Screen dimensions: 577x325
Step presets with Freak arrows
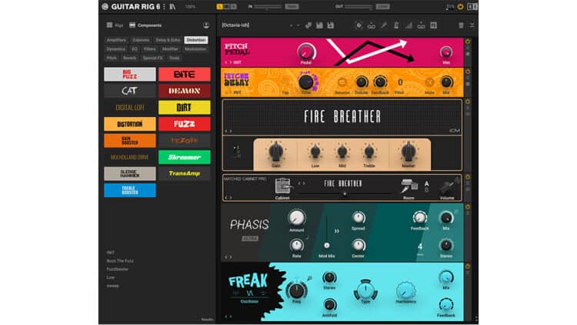pos(228,317)
